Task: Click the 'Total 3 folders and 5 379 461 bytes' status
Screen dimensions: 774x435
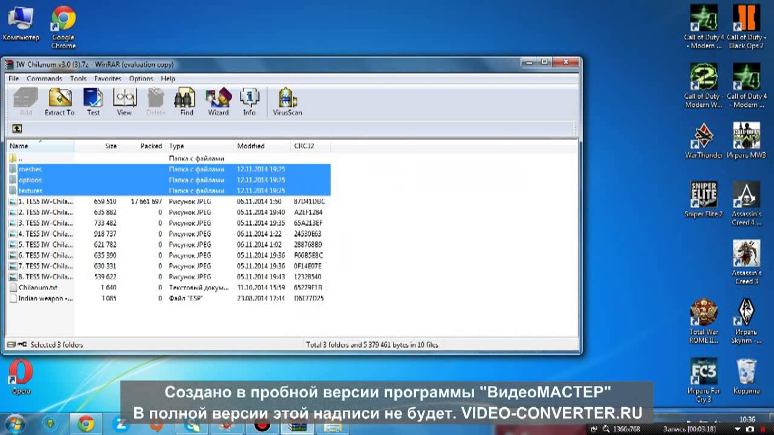Action: 372,345
